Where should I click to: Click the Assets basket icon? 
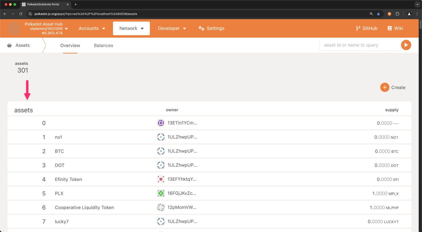coord(10,45)
